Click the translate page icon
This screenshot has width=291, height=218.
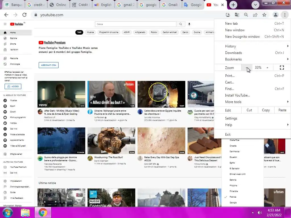(x=237, y=15)
